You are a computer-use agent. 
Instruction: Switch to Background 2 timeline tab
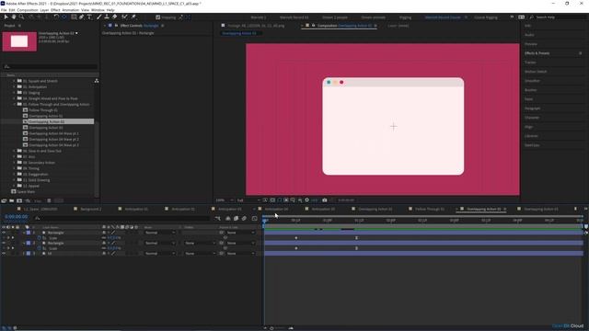[x=91, y=209]
